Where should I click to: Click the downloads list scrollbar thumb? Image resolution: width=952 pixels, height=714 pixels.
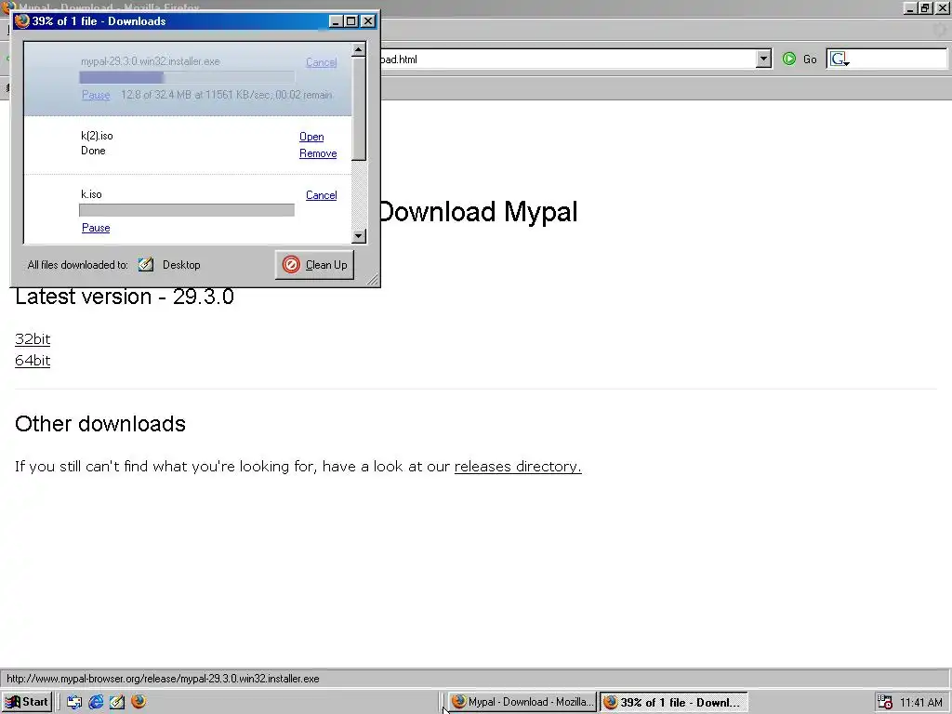[x=359, y=110]
